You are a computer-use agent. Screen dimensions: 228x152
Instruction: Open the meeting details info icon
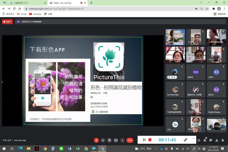tap(199, 140)
